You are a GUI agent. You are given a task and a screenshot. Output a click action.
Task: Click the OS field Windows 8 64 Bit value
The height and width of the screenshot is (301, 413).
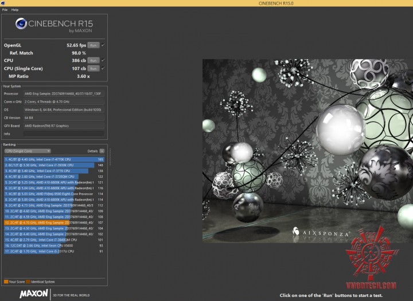[64, 110]
